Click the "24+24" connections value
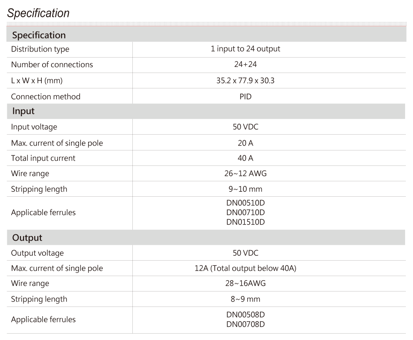 tap(245, 64)
